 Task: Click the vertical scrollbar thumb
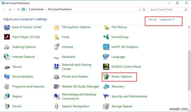(x=189, y=70)
